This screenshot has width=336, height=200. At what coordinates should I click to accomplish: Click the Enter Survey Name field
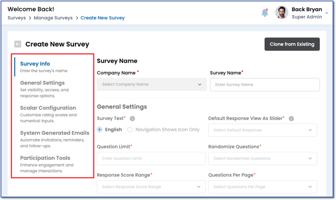click(265, 85)
